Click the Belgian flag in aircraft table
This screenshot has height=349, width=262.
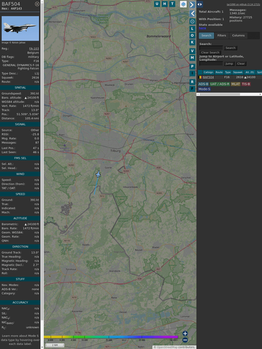pyautogui.click(x=200, y=77)
